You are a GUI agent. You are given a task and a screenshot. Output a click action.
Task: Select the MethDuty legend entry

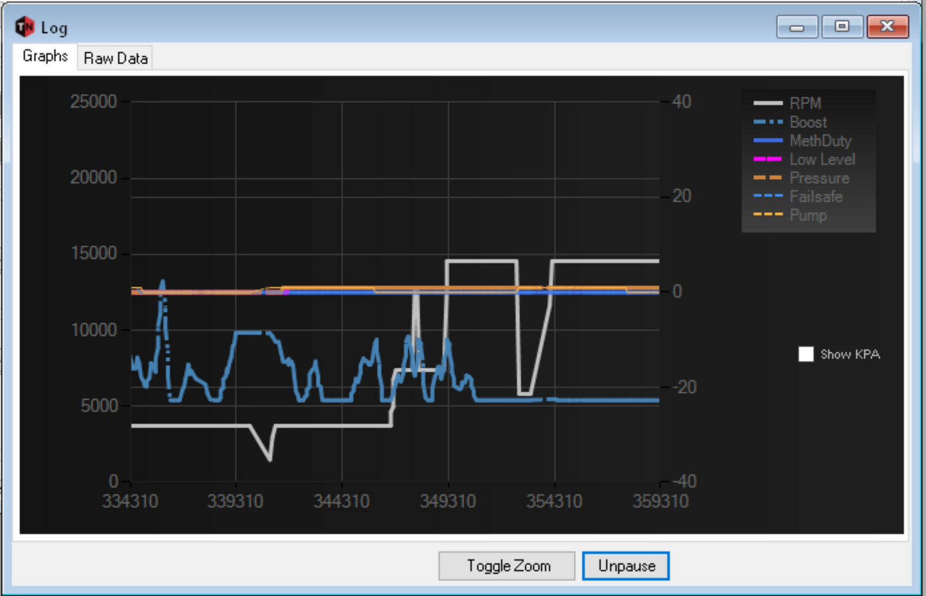point(820,141)
